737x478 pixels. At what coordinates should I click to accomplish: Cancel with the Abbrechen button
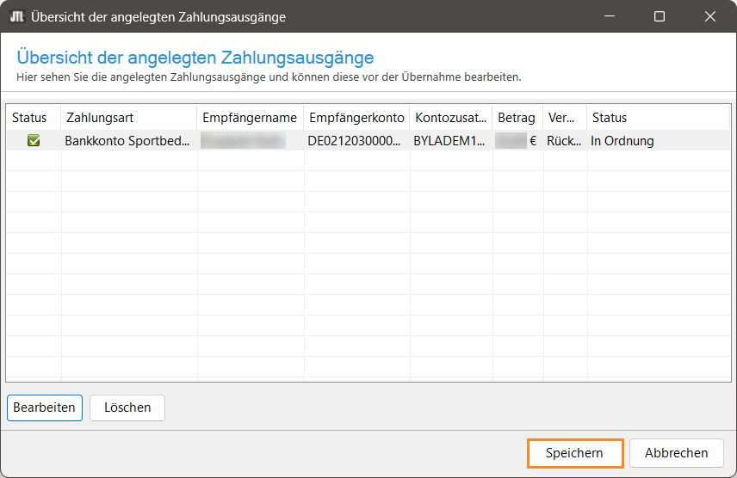click(676, 452)
